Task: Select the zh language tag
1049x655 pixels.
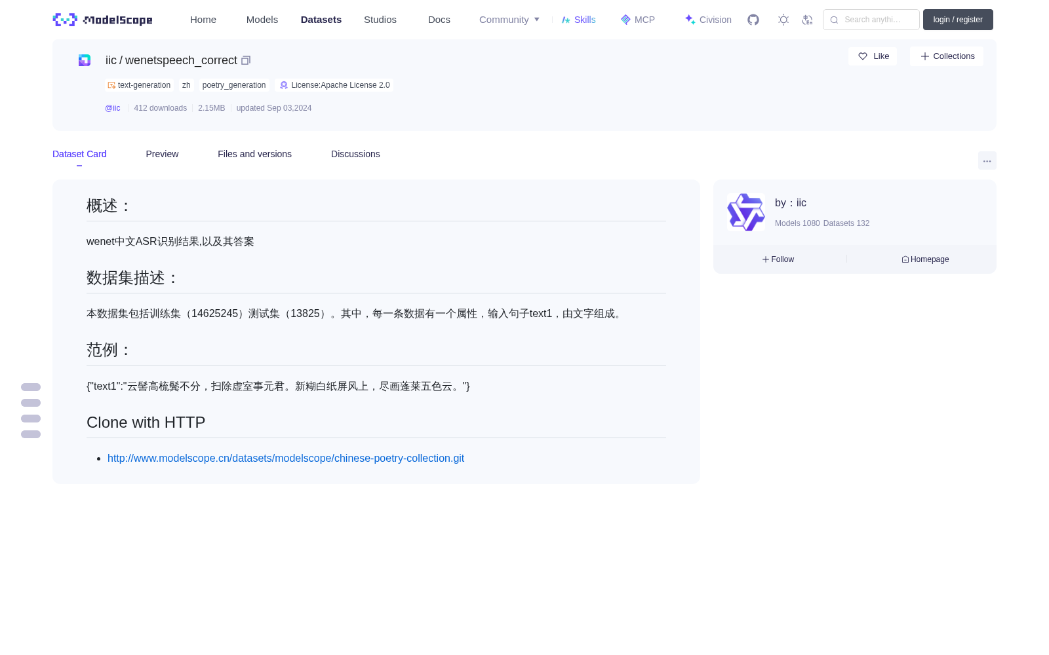Action: tap(186, 85)
